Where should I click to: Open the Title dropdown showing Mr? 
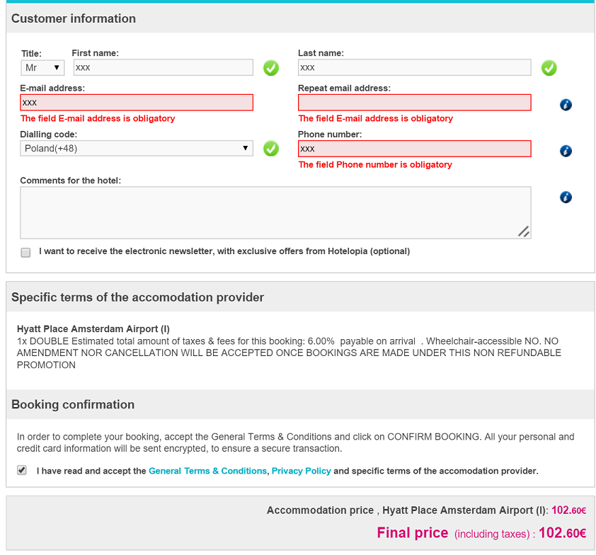42,68
